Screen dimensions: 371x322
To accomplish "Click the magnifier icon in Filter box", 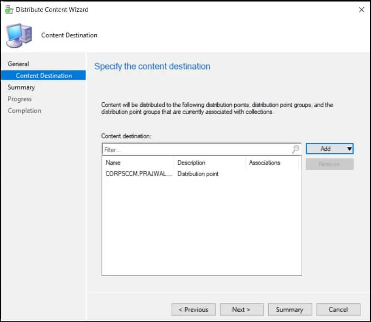I will (x=296, y=149).
